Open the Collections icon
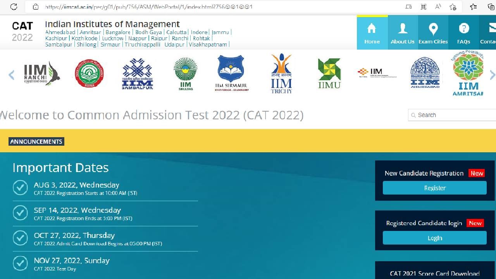The image size is (496, 279). (x=491, y=7)
